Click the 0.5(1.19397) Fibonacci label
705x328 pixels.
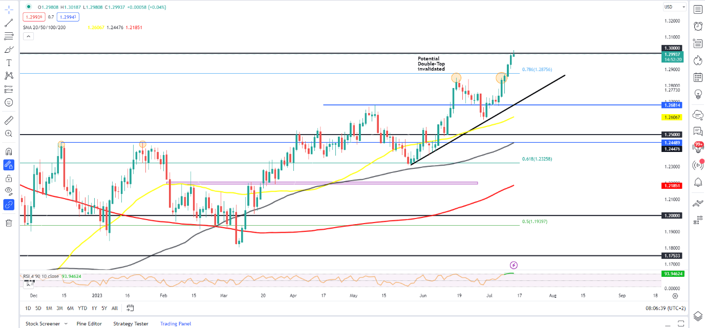(x=536, y=222)
